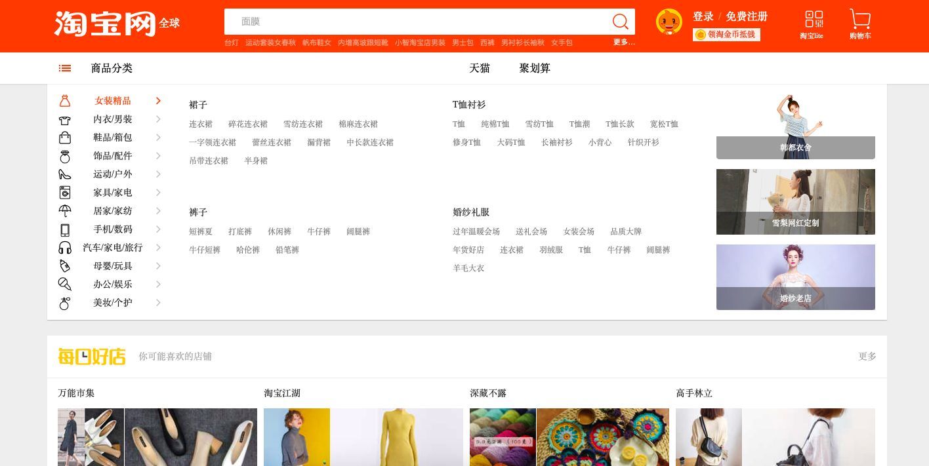Click the 纯棉T恤 link
This screenshot has width=929, height=466.
click(495, 124)
